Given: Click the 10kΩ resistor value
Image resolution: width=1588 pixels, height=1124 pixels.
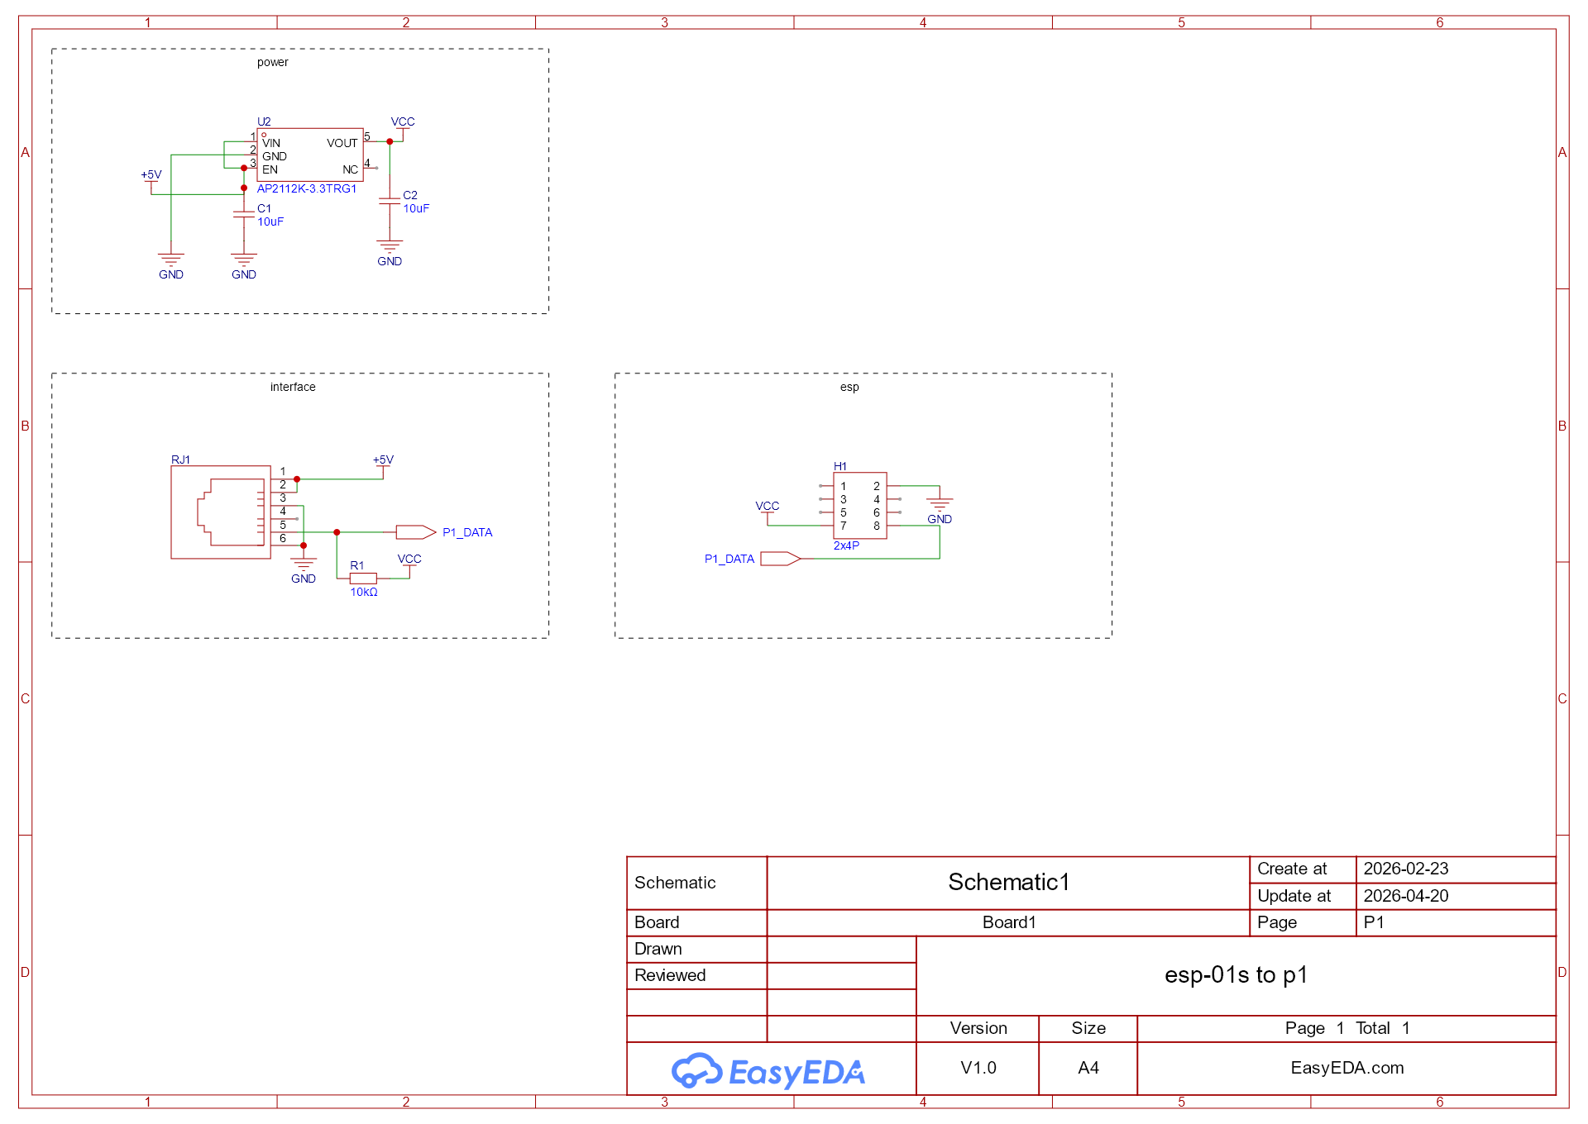Looking at the screenshot, I should point(364,592).
